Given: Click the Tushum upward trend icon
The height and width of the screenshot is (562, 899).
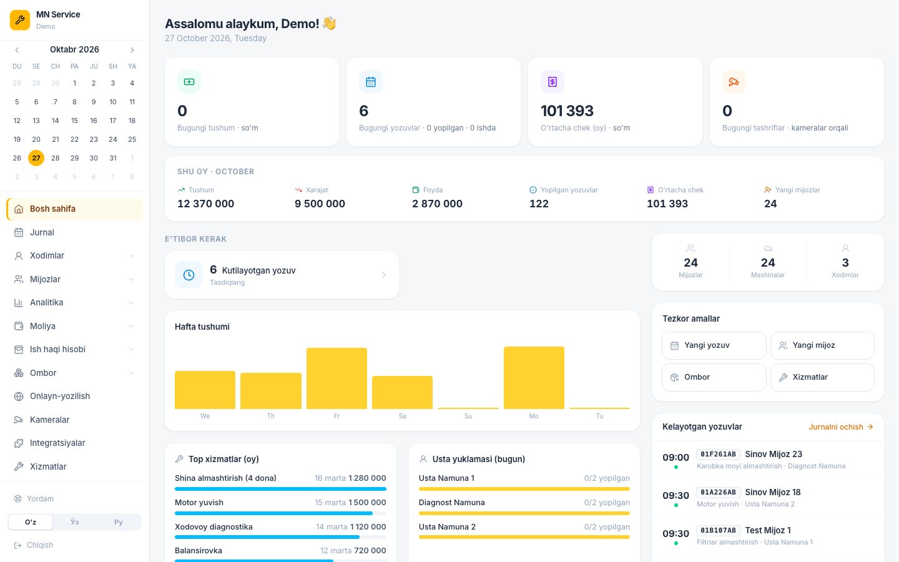Looking at the screenshot, I should (181, 190).
